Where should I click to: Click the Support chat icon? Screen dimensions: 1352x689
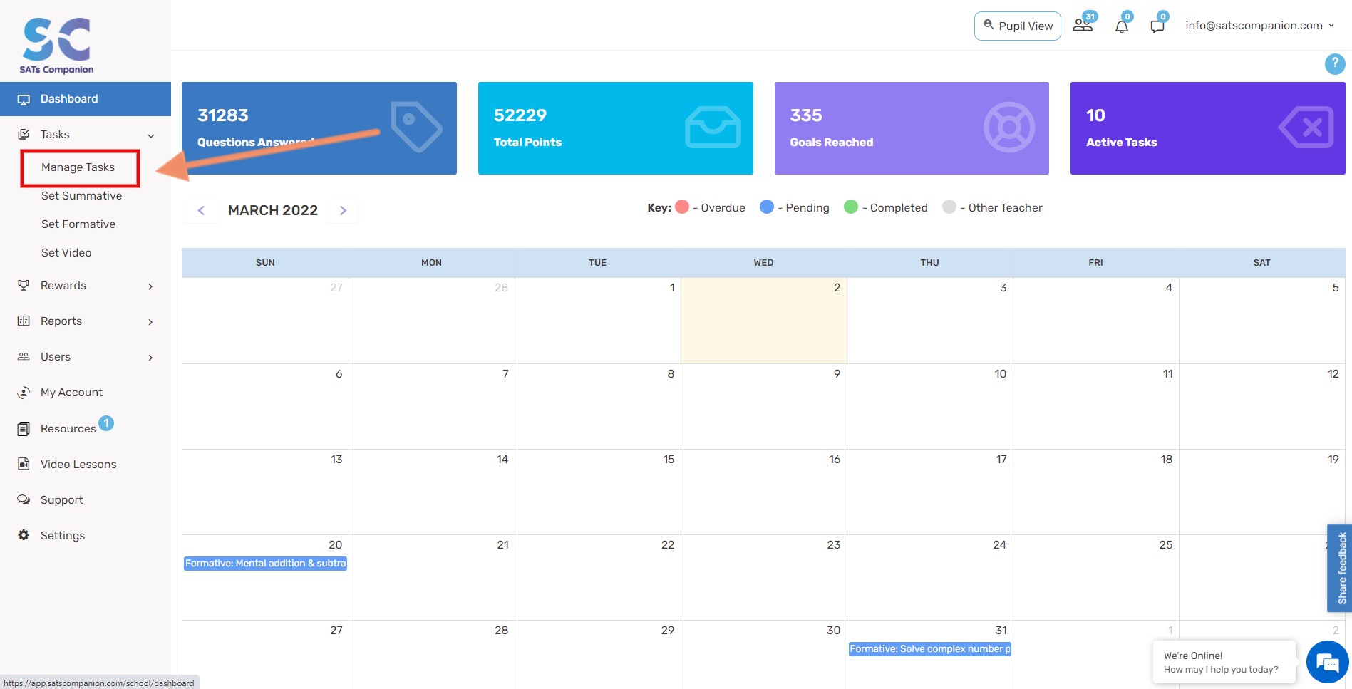click(24, 500)
